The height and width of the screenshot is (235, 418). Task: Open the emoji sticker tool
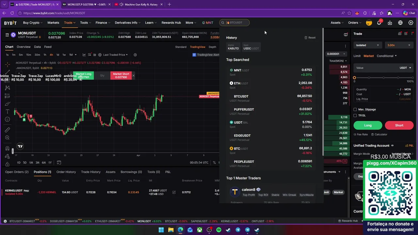(x=7, y=119)
